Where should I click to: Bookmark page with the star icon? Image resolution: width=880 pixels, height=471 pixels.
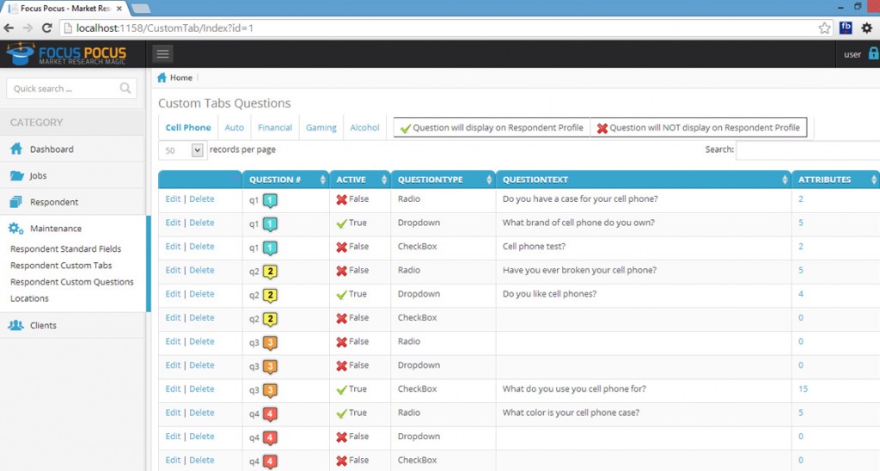(x=824, y=28)
